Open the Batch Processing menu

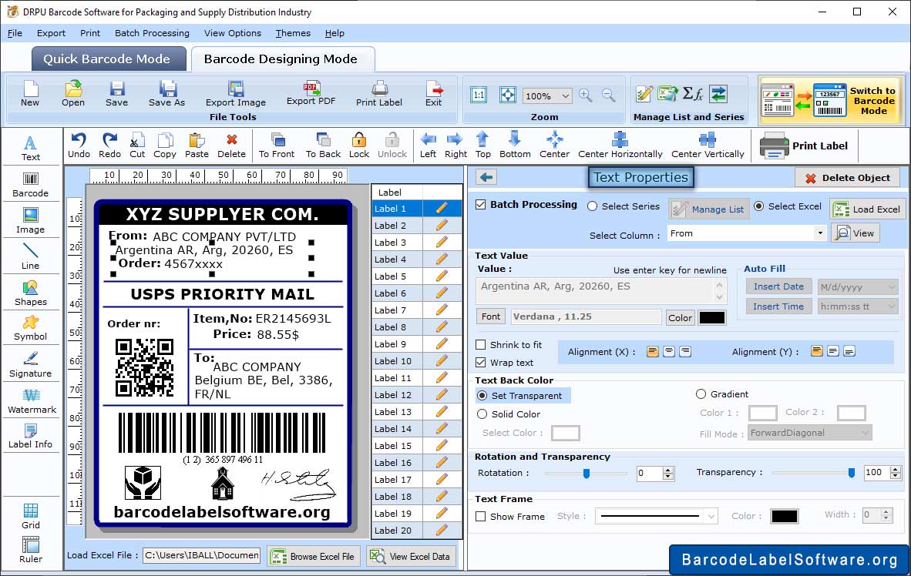(x=153, y=33)
